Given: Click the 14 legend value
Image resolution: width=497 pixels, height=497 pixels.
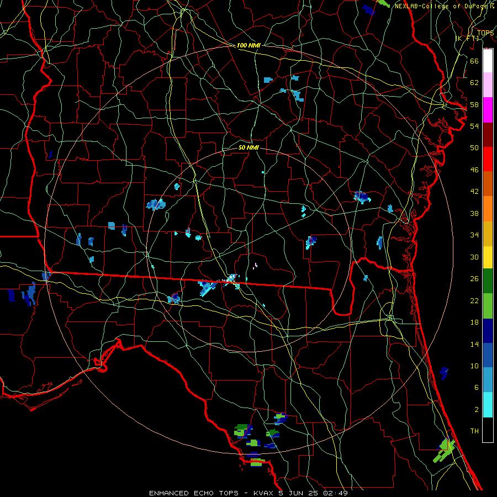Looking at the screenshot, I should (474, 344).
